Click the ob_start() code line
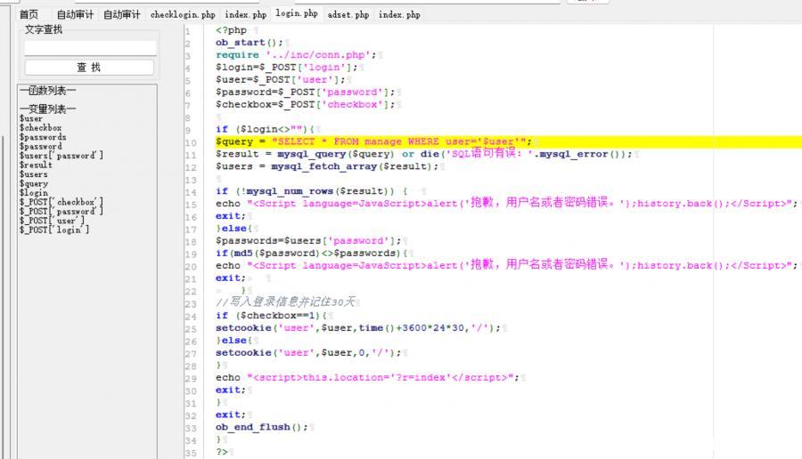The width and height of the screenshot is (802, 459). tap(250, 43)
